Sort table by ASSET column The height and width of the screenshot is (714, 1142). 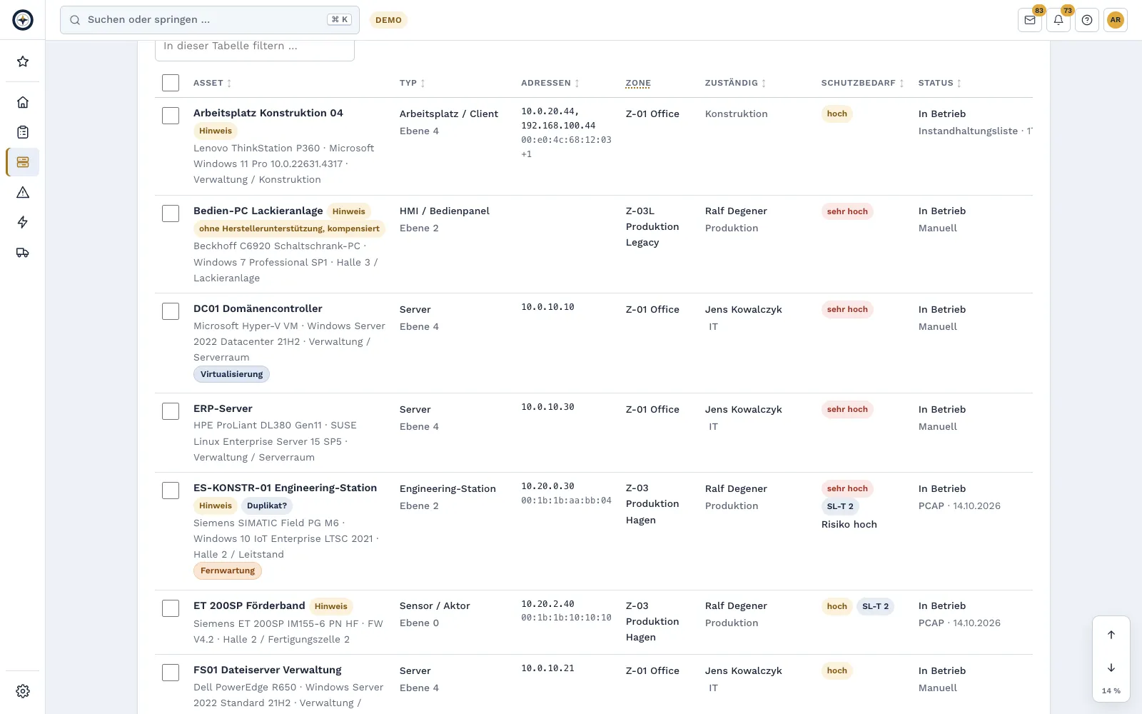point(213,83)
